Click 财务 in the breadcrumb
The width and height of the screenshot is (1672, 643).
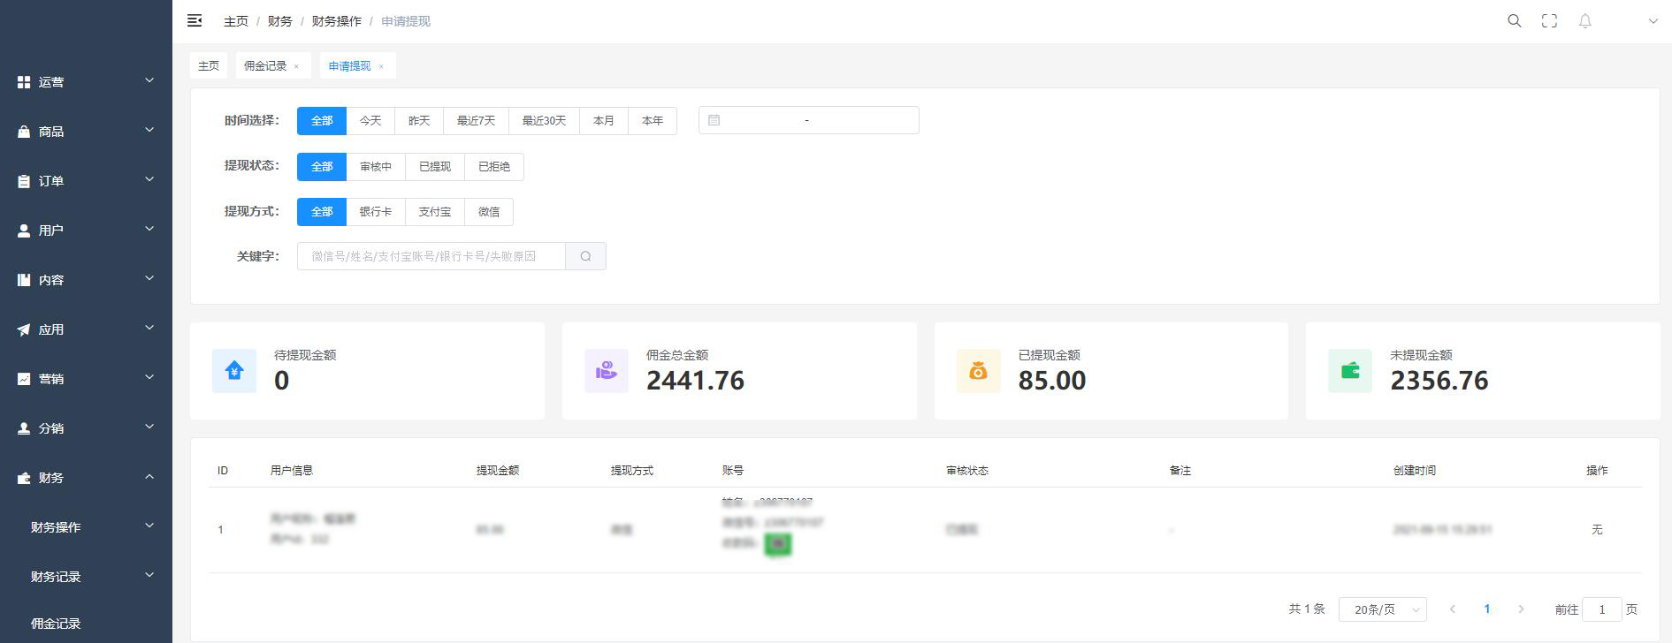pos(280,21)
